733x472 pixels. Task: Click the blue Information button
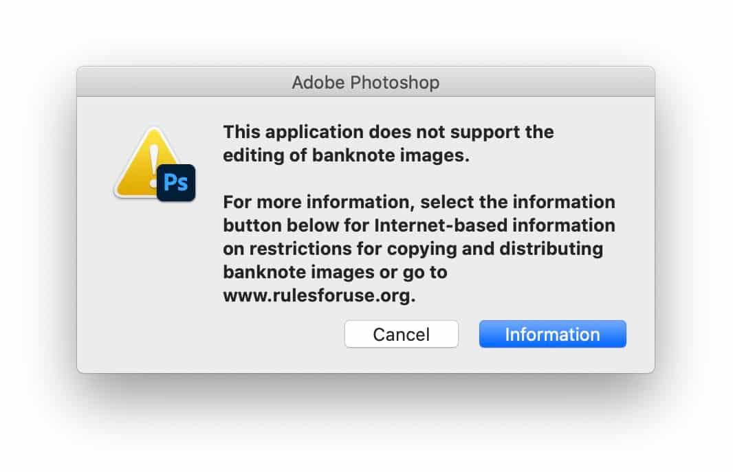pos(552,335)
